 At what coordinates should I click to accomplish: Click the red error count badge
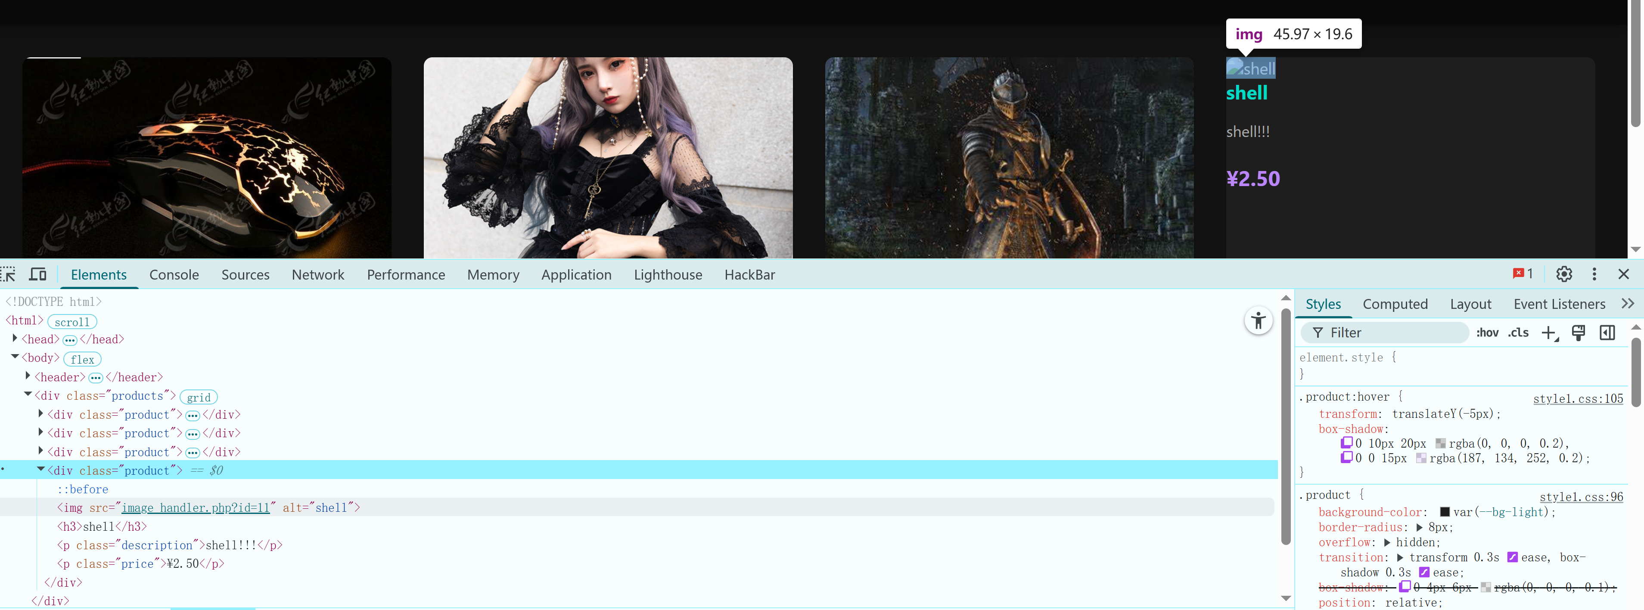tap(1522, 274)
